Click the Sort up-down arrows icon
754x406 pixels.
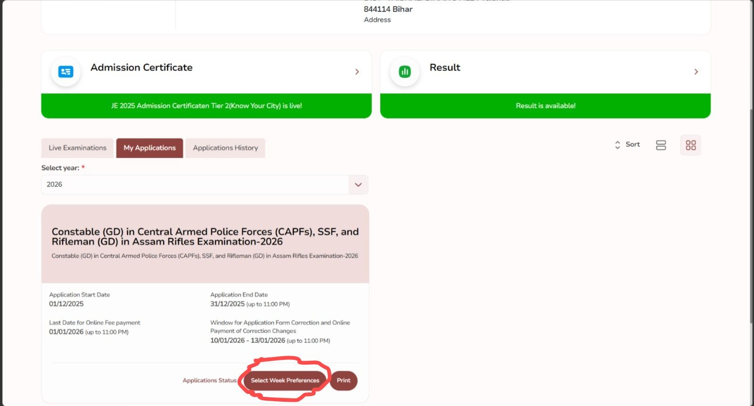tap(617, 145)
